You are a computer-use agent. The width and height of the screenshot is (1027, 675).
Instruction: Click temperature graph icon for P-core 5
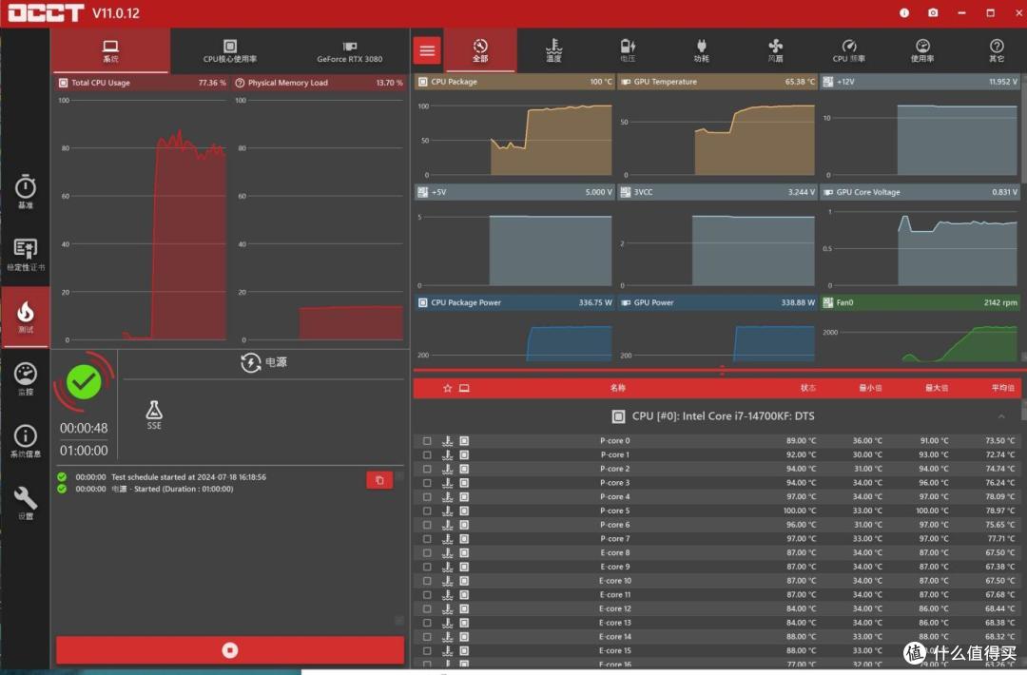click(447, 511)
